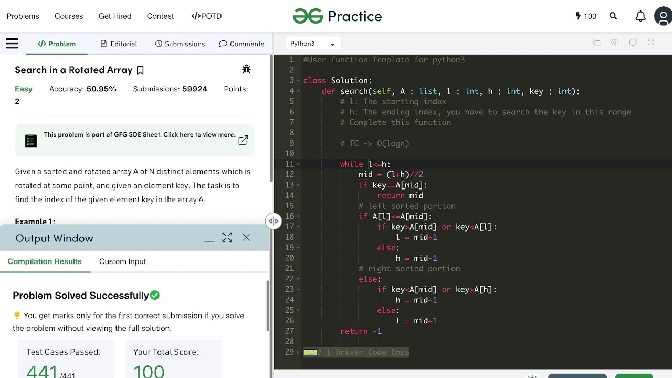Screen dimensions: 672x378
Task: Click the green sheet icon in the banner
Action: (31, 141)
